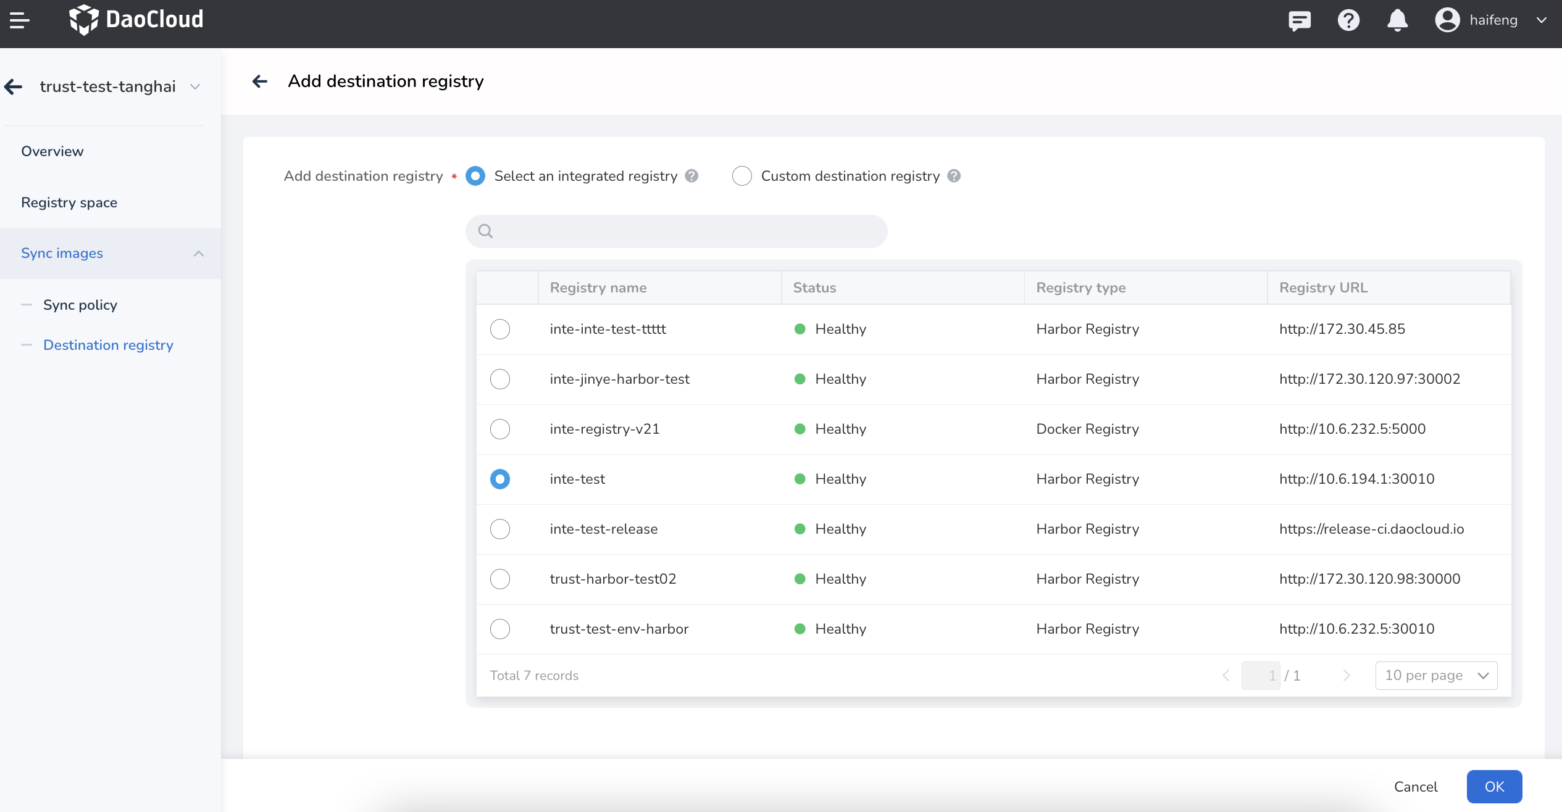This screenshot has width=1562, height=812.
Task: Click URL https://release-ci.daocloud.io
Action: (x=1372, y=529)
